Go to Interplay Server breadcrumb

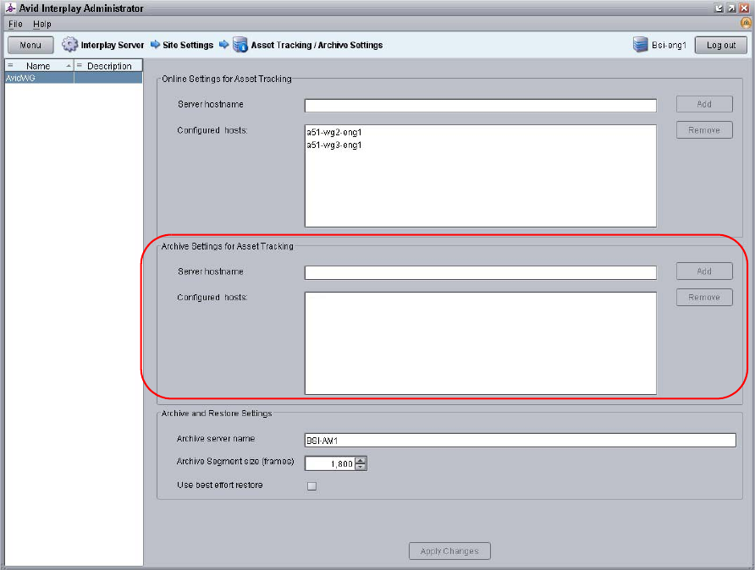click(113, 45)
